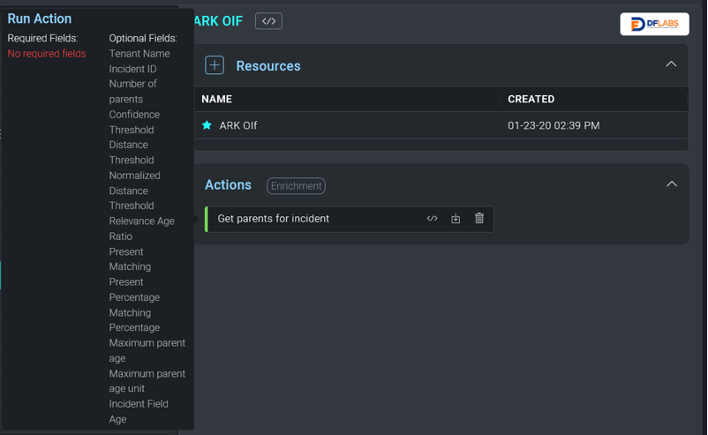The image size is (708, 435).
Task: Add a new resource with plus icon
Action: coord(215,65)
